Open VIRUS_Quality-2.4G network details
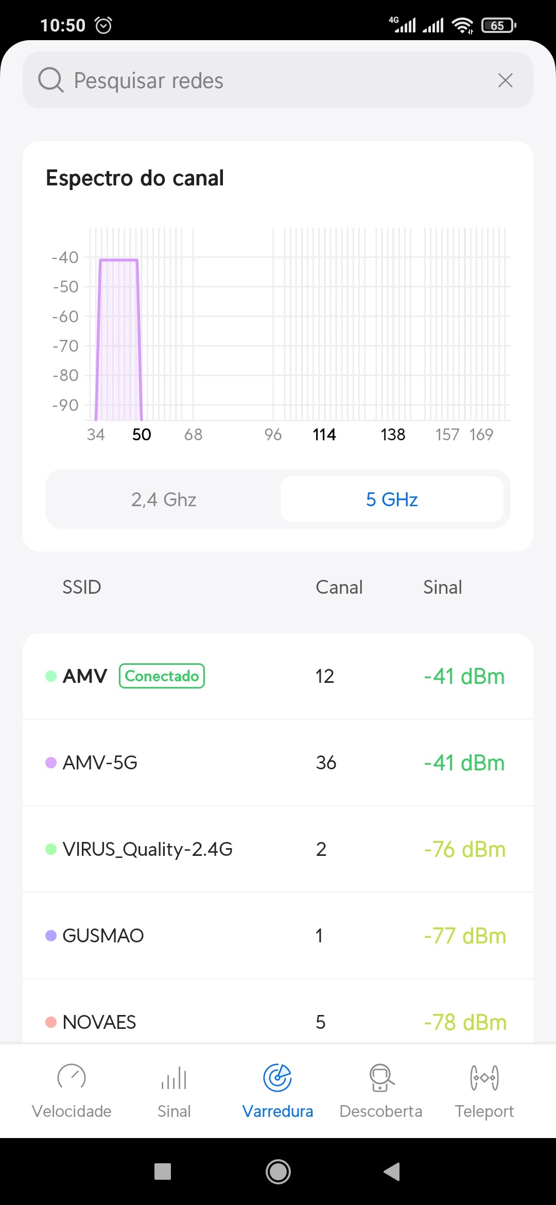This screenshot has height=1205, width=556. [278, 849]
